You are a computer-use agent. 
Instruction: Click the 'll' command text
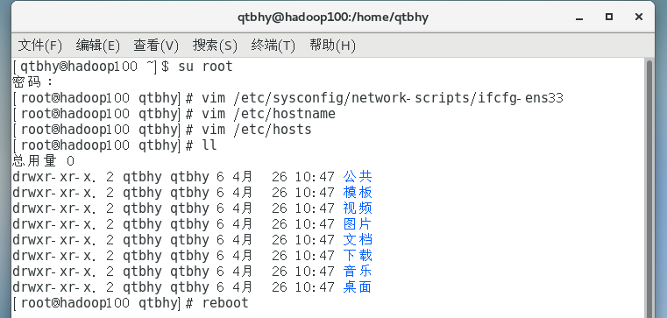tap(209, 145)
